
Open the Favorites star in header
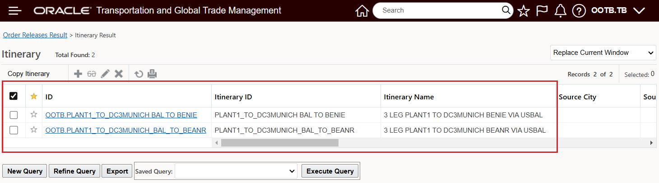tap(523, 11)
